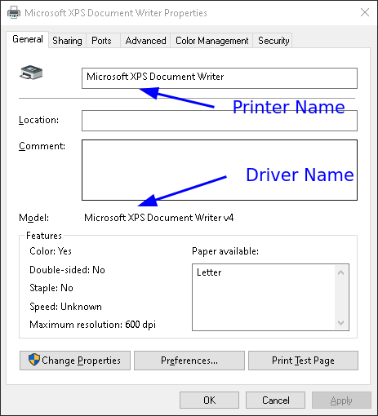The height and width of the screenshot is (416, 378).
Task: Click the Staple: No text
Action: (x=51, y=288)
